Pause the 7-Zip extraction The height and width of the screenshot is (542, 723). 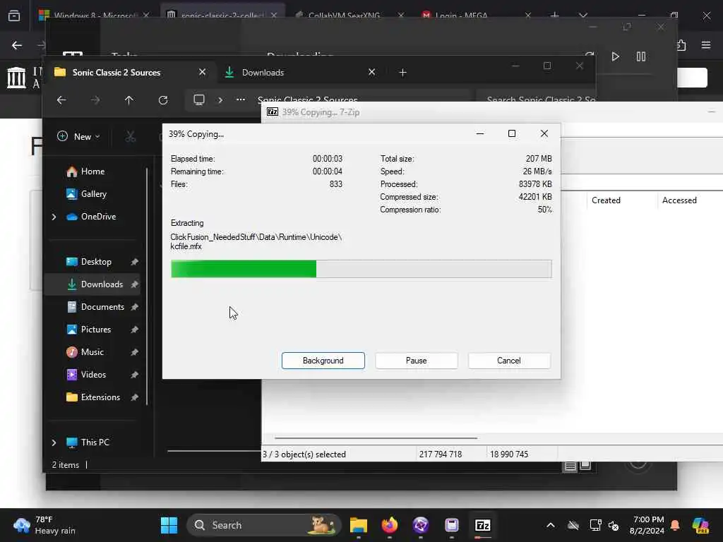click(x=416, y=361)
